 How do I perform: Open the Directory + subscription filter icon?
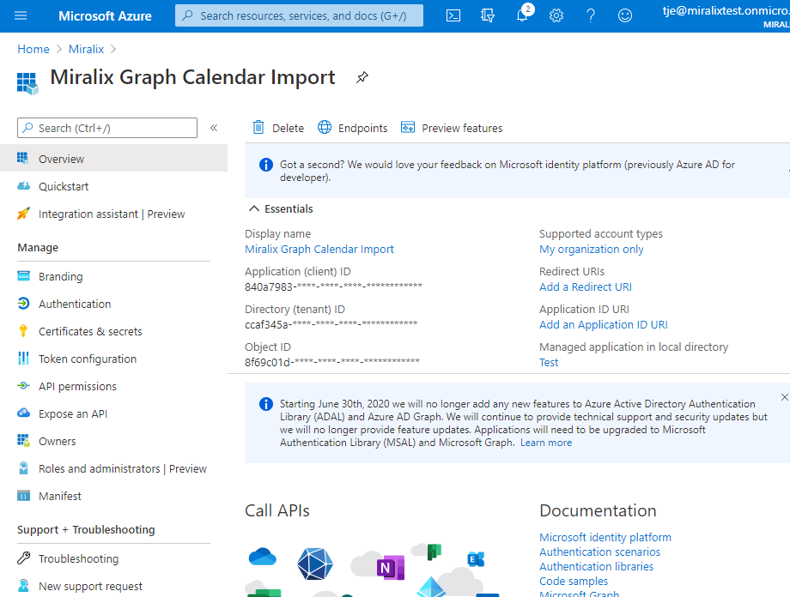point(487,15)
